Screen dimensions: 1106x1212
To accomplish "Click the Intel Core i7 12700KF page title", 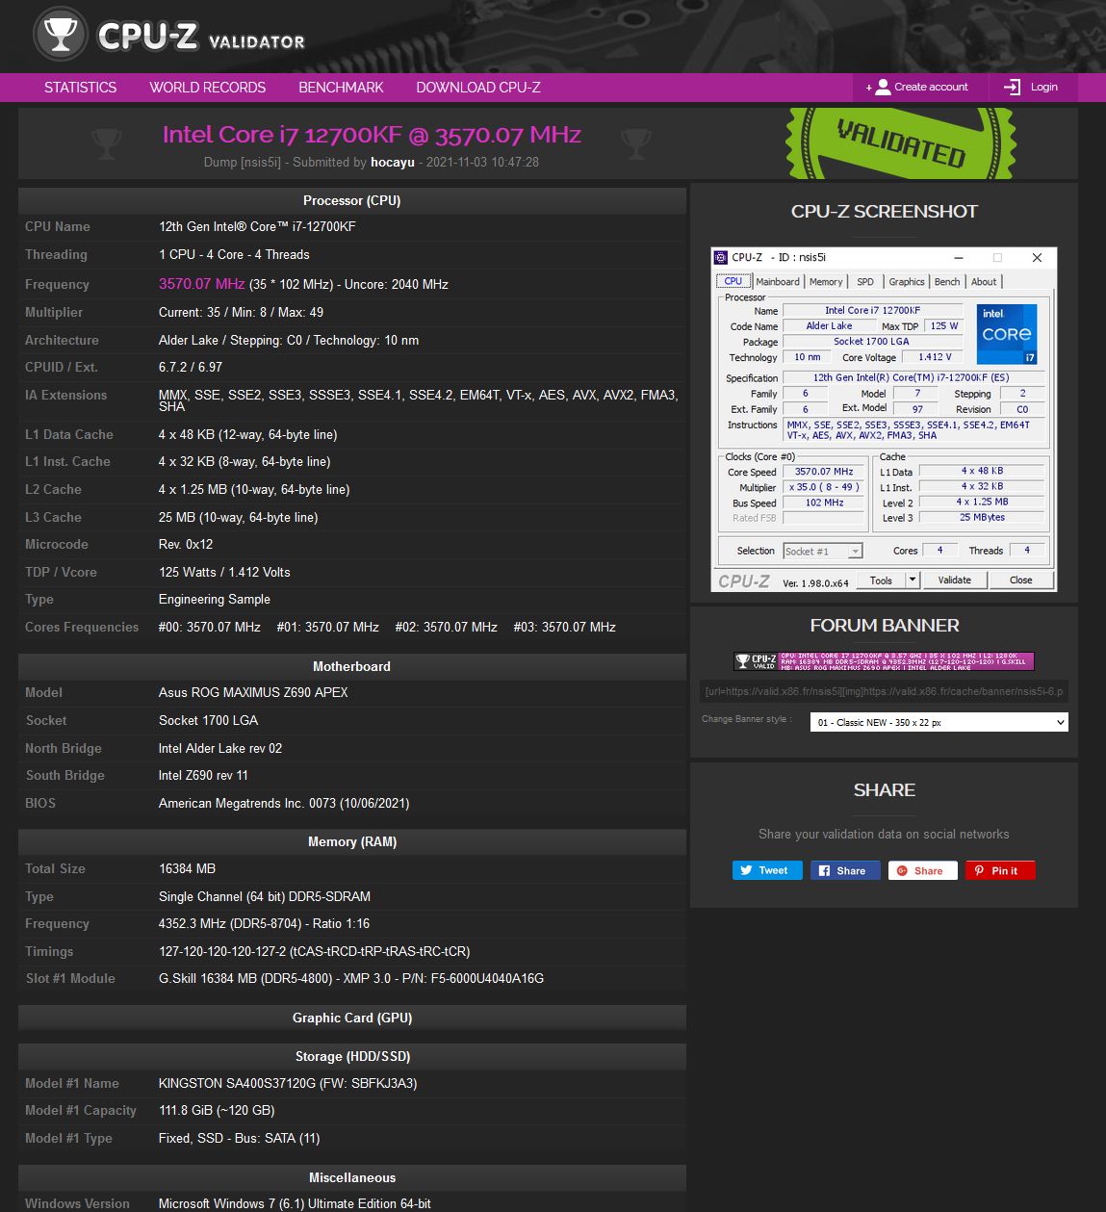I will tap(372, 134).
